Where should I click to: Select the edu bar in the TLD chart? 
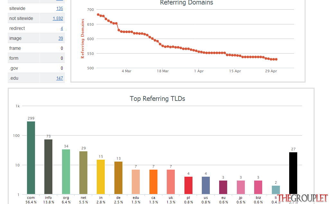point(136,182)
